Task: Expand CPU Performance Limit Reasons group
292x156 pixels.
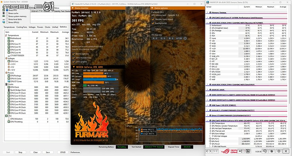Action: (207, 18)
